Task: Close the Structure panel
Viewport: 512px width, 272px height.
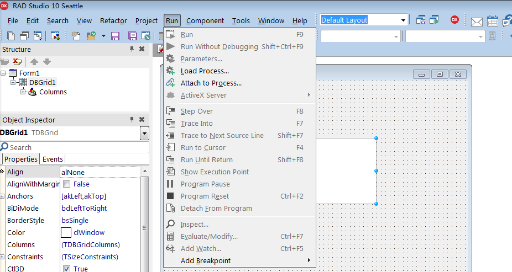Action: coord(142,49)
